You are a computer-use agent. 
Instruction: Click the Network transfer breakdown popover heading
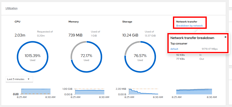[x=192, y=38]
